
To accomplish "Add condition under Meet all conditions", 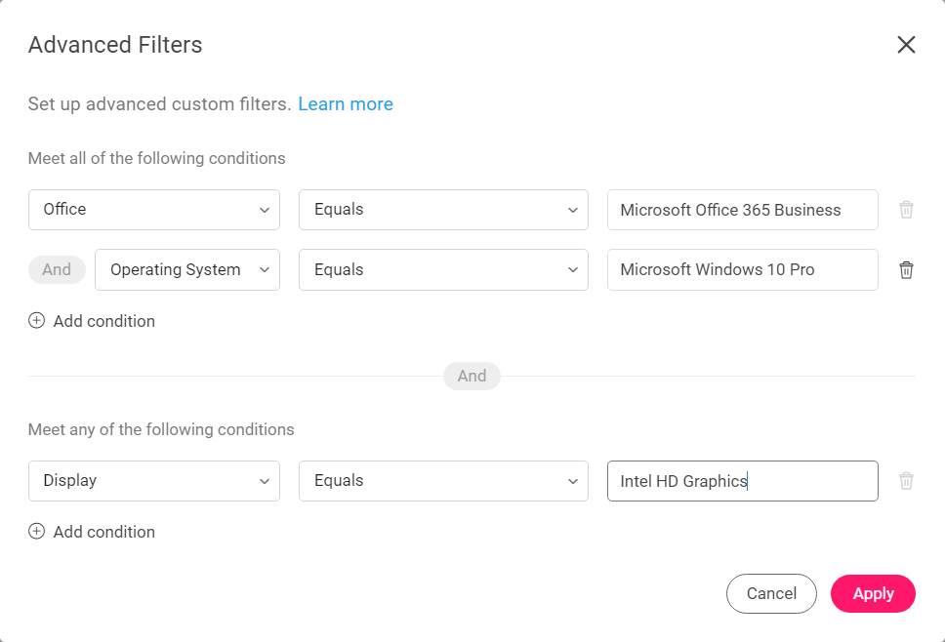I will point(92,321).
